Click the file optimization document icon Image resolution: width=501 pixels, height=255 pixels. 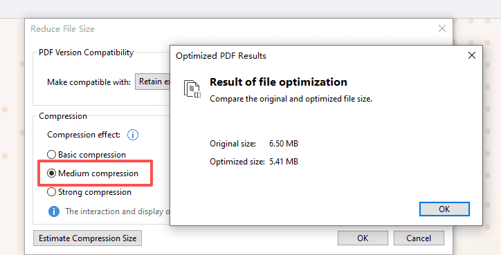pos(192,89)
